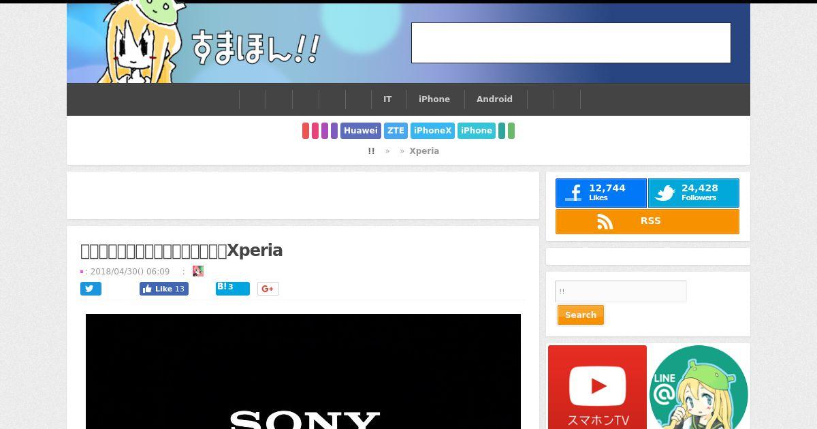The image size is (817, 429).
Task: Open the iPhone navigation menu item
Action: click(x=434, y=99)
